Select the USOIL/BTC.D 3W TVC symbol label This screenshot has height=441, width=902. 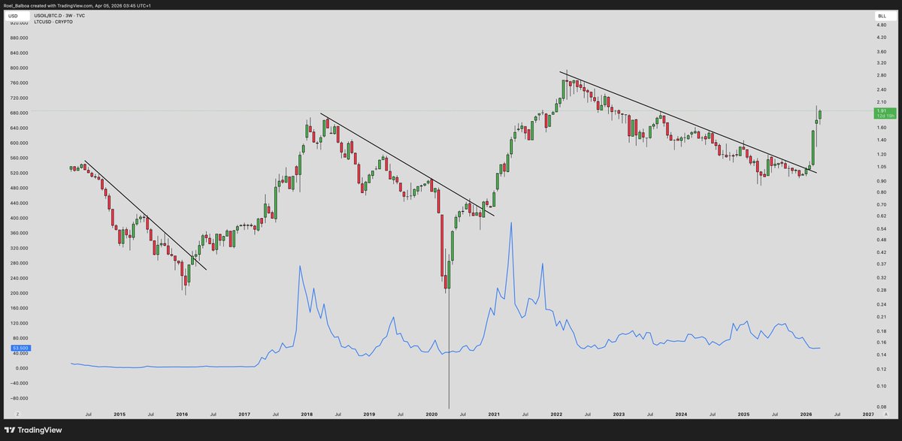point(60,16)
